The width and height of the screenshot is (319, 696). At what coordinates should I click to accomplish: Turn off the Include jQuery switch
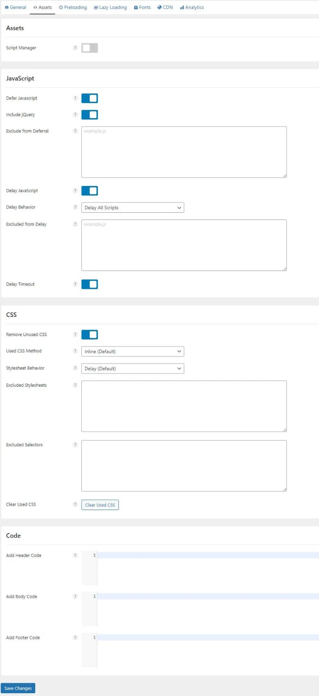[90, 115]
